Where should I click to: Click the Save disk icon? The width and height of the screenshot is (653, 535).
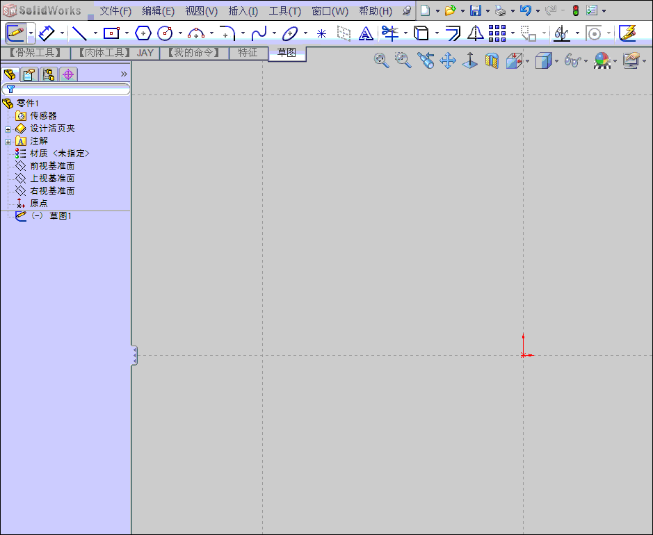(476, 10)
